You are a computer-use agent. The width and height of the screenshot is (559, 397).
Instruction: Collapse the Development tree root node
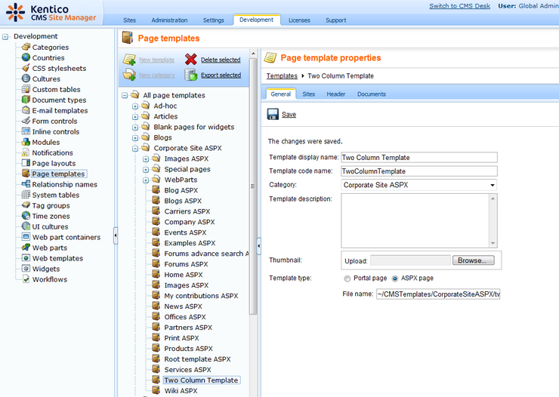6,36
